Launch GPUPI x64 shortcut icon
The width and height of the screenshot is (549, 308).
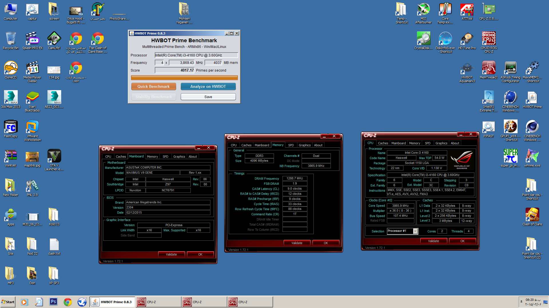pyautogui.click(x=510, y=130)
